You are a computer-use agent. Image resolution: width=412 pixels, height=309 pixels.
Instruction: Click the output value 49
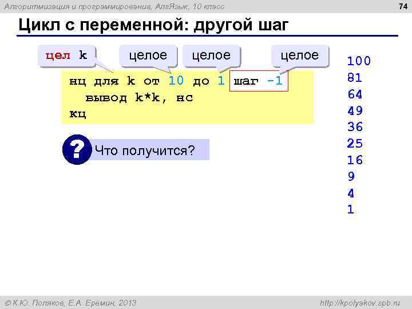(x=355, y=110)
